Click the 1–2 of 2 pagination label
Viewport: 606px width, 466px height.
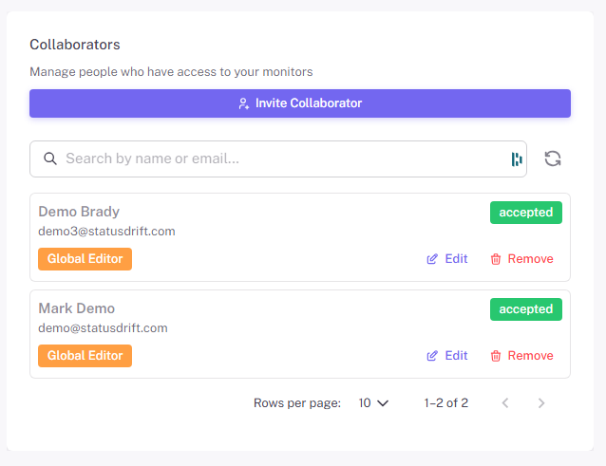pyautogui.click(x=445, y=402)
